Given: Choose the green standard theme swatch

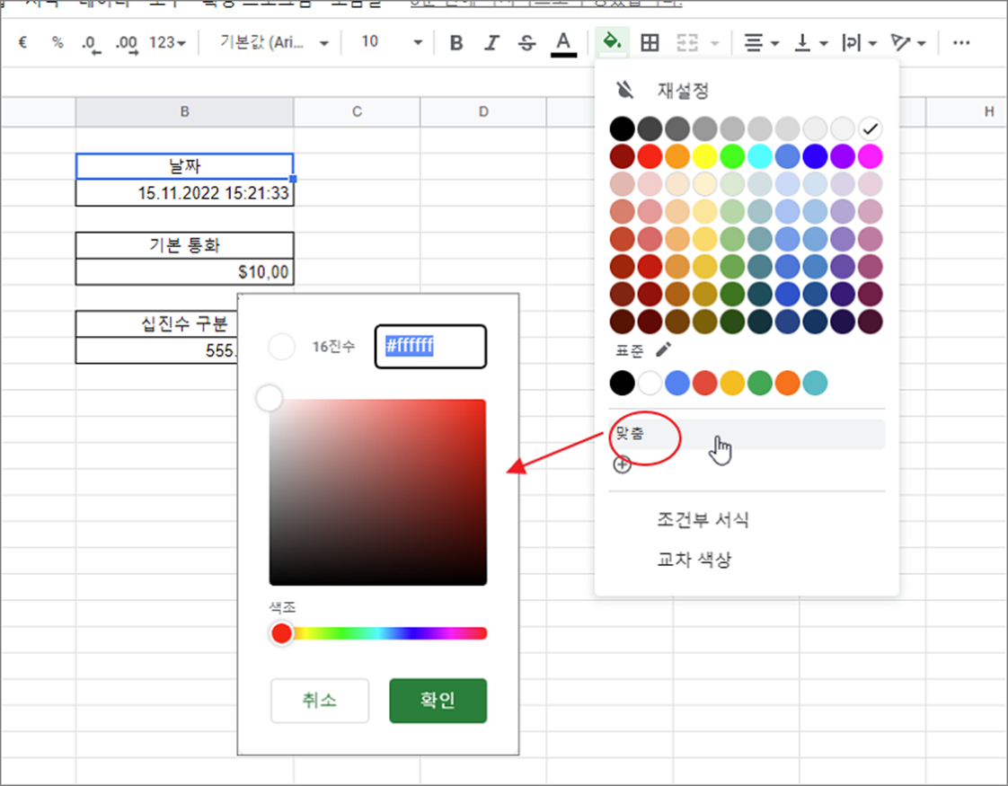Looking at the screenshot, I should 760,383.
